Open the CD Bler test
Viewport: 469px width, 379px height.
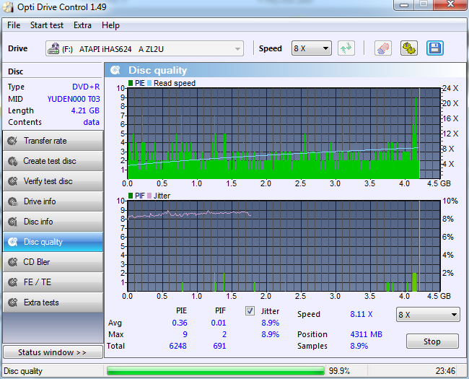pyautogui.click(x=53, y=262)
